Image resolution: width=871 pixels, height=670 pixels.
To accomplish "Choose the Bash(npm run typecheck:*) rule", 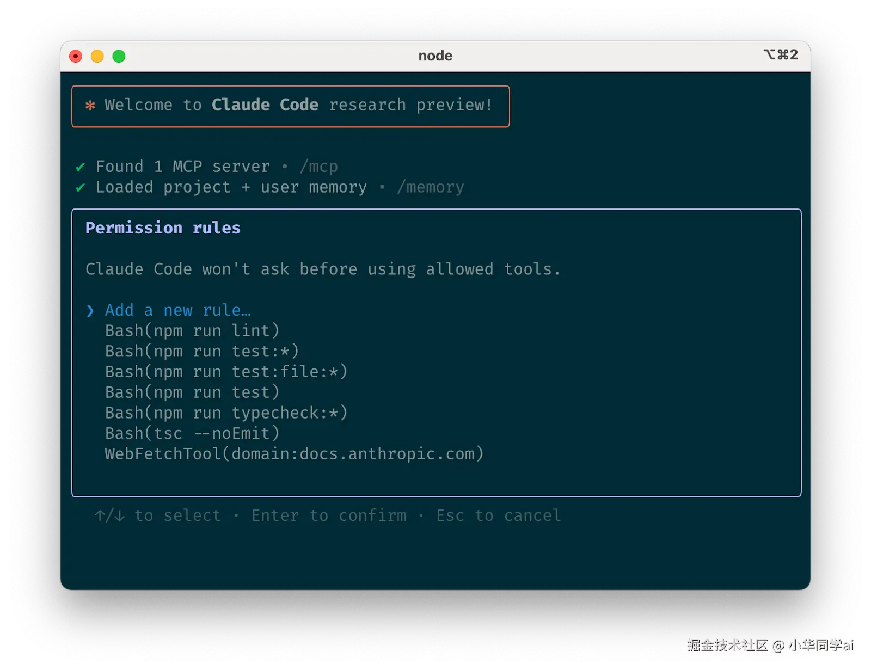I will [226, 413].
